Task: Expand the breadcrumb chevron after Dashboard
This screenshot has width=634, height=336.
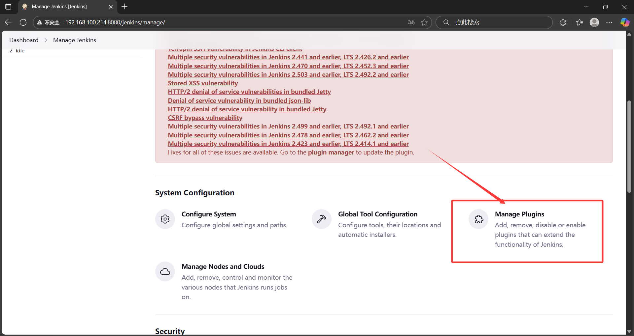Action: [x=46, y=40]
